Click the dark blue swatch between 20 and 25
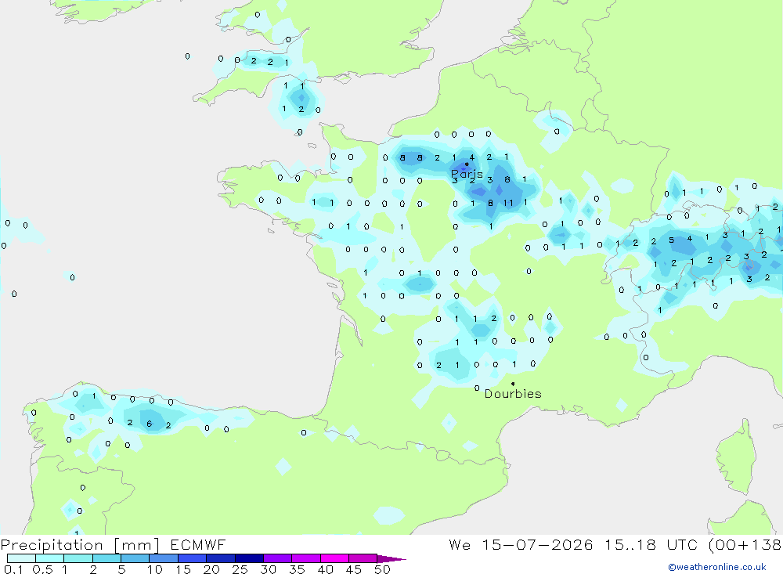Screen dimensions: 783x574 (220, 558)
